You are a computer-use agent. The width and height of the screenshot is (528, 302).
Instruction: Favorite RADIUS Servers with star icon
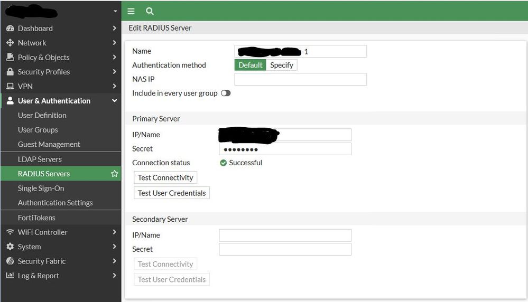(115, 174)
